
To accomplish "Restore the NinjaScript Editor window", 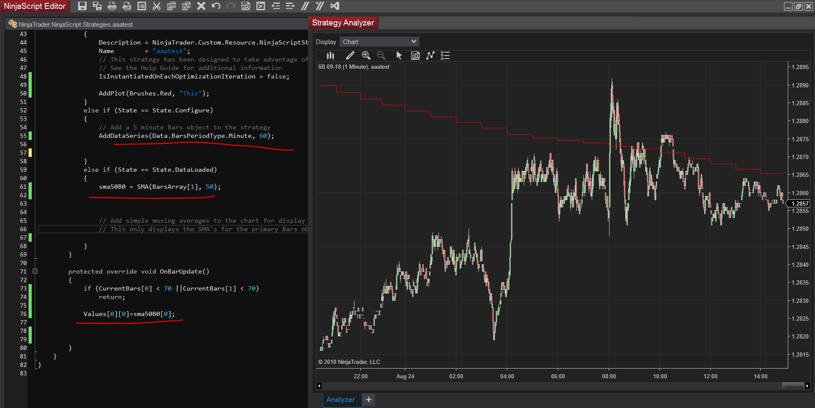I will point(798,6).
